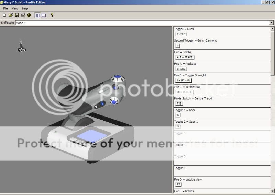Select 'Second Trigger = Guns ,Cannons' label
This screenshot has height=195, width=275.
(x=195, y=40)
